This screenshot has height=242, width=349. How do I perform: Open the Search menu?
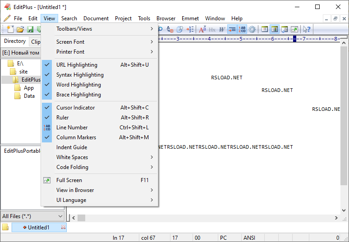69,18
